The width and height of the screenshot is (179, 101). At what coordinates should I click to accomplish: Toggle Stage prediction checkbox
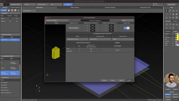(x=10, y=18)
